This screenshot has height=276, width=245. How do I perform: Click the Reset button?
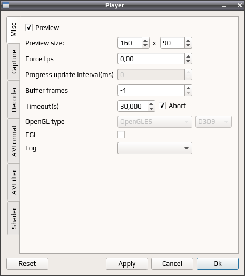point(27,263)
